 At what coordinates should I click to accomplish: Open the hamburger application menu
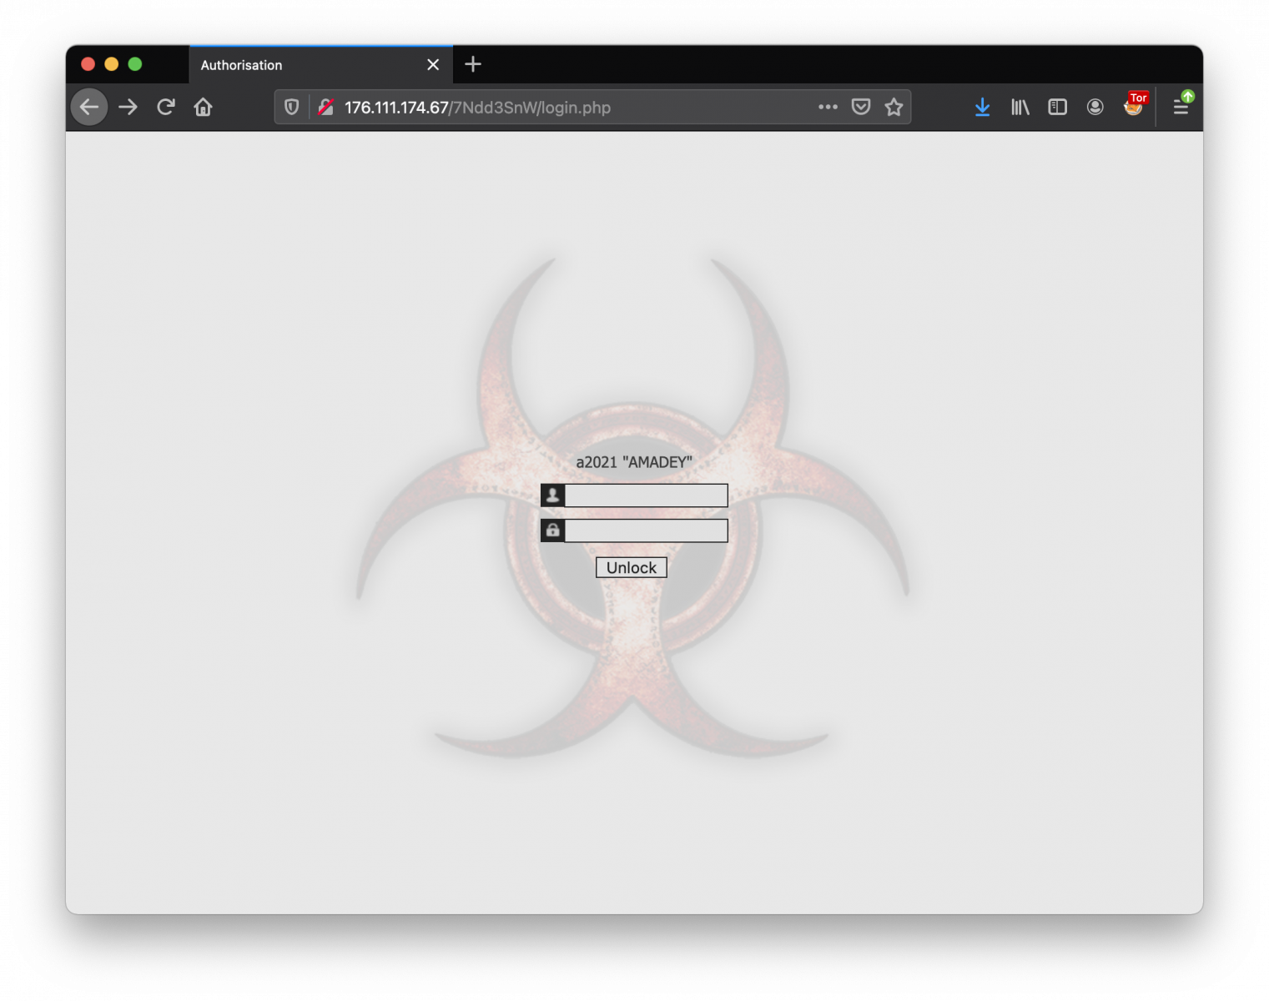(x=1181, y=107)
